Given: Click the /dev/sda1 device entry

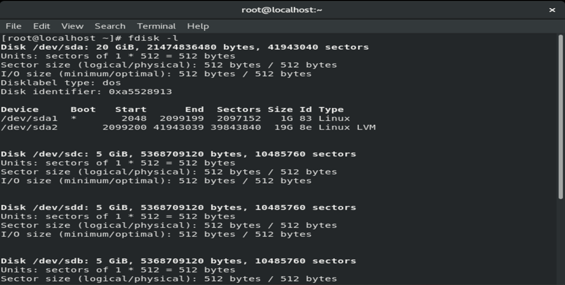Looking at the screenshot, I should (x=29, y=118).
